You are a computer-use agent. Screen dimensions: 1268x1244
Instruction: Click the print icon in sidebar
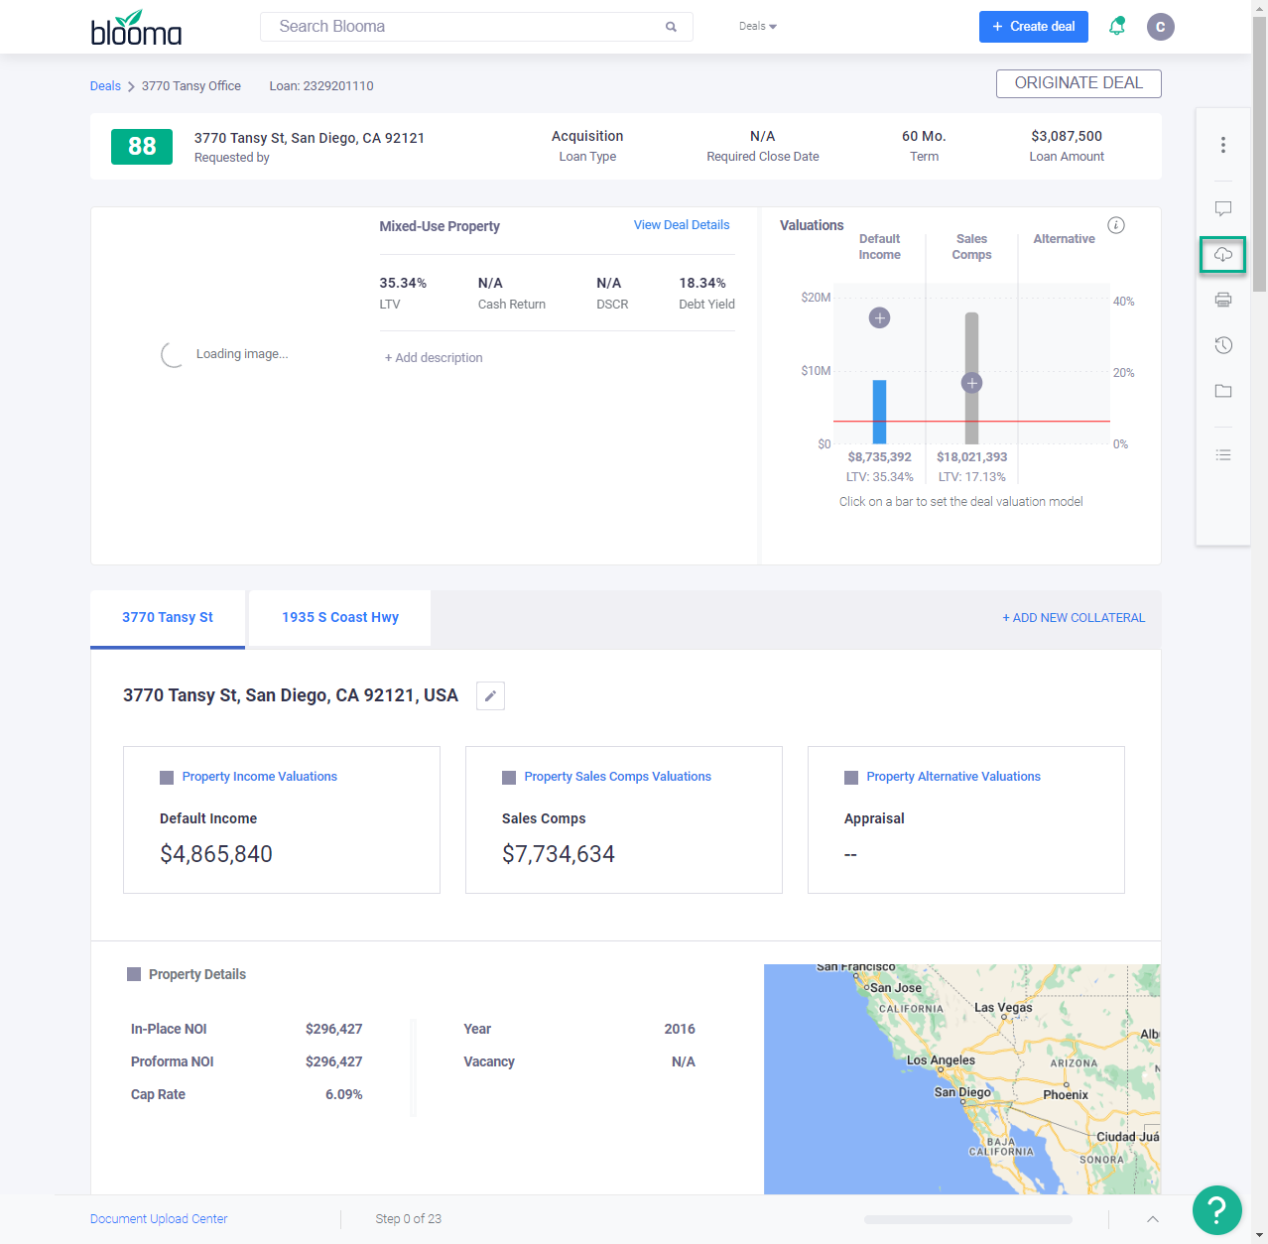point(1223,300)
